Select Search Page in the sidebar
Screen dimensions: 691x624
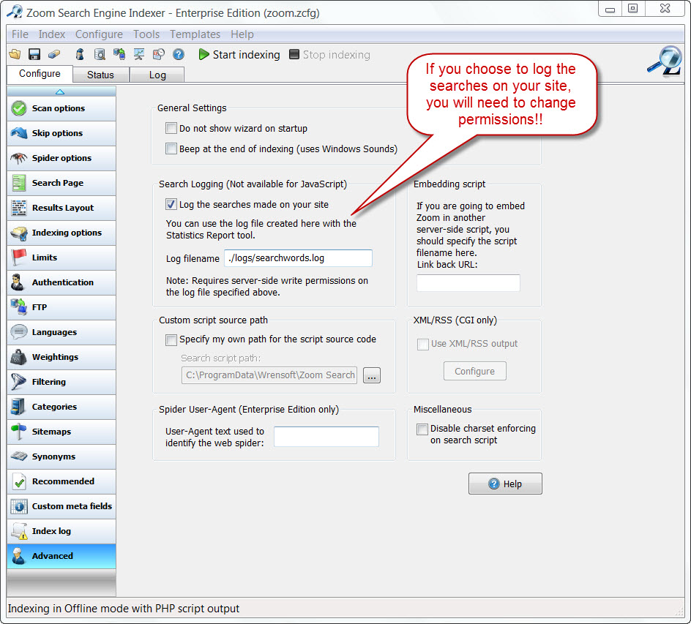[x=61, y=183]
